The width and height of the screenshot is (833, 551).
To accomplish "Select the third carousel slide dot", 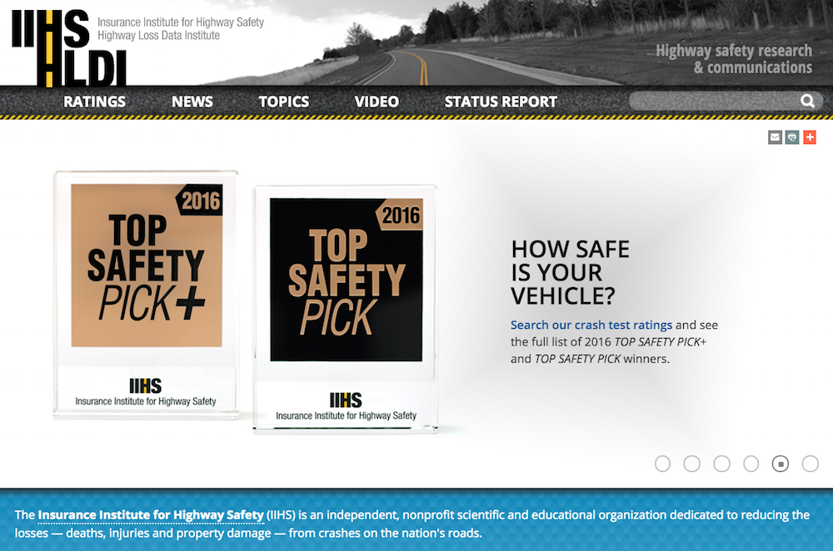I will point(721,464).
